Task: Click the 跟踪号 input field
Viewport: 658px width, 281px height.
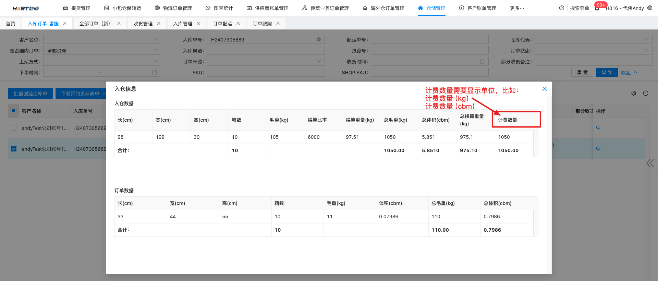Action: 429,51
